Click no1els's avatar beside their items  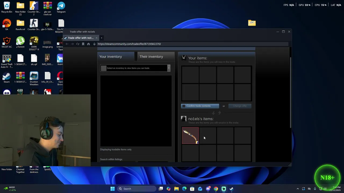click(184, 119)
